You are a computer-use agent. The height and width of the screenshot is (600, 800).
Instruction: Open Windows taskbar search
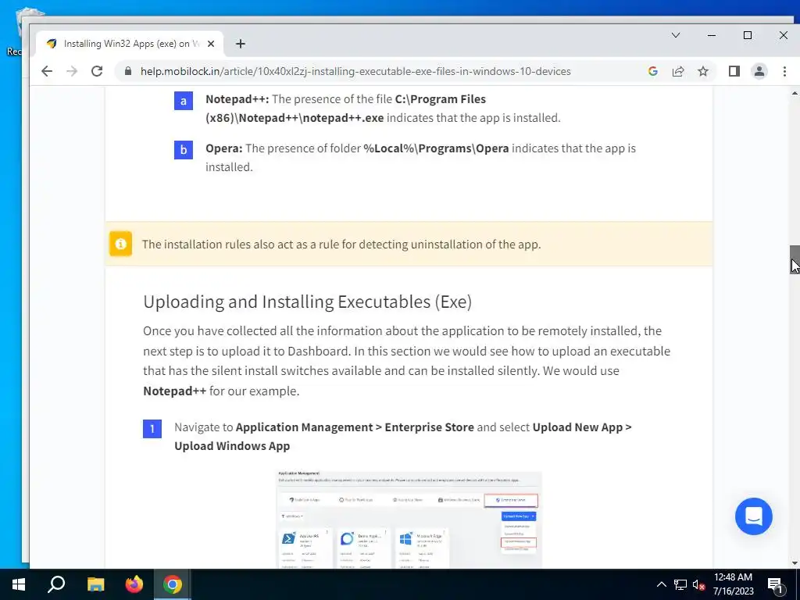coord(56,584)
